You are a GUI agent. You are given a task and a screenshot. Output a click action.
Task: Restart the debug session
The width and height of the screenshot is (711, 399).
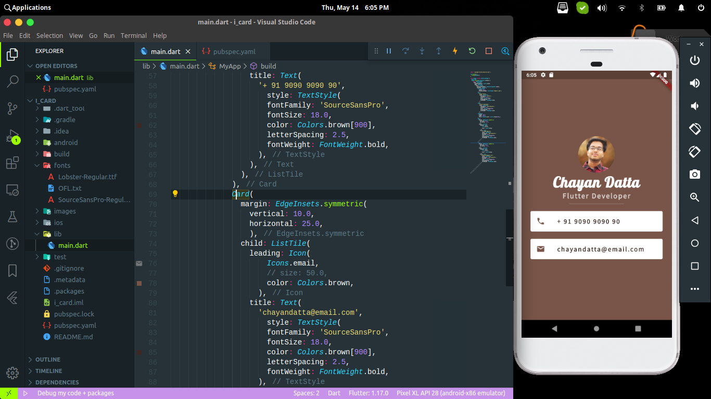pyautogui.click(x=472, y=51)
